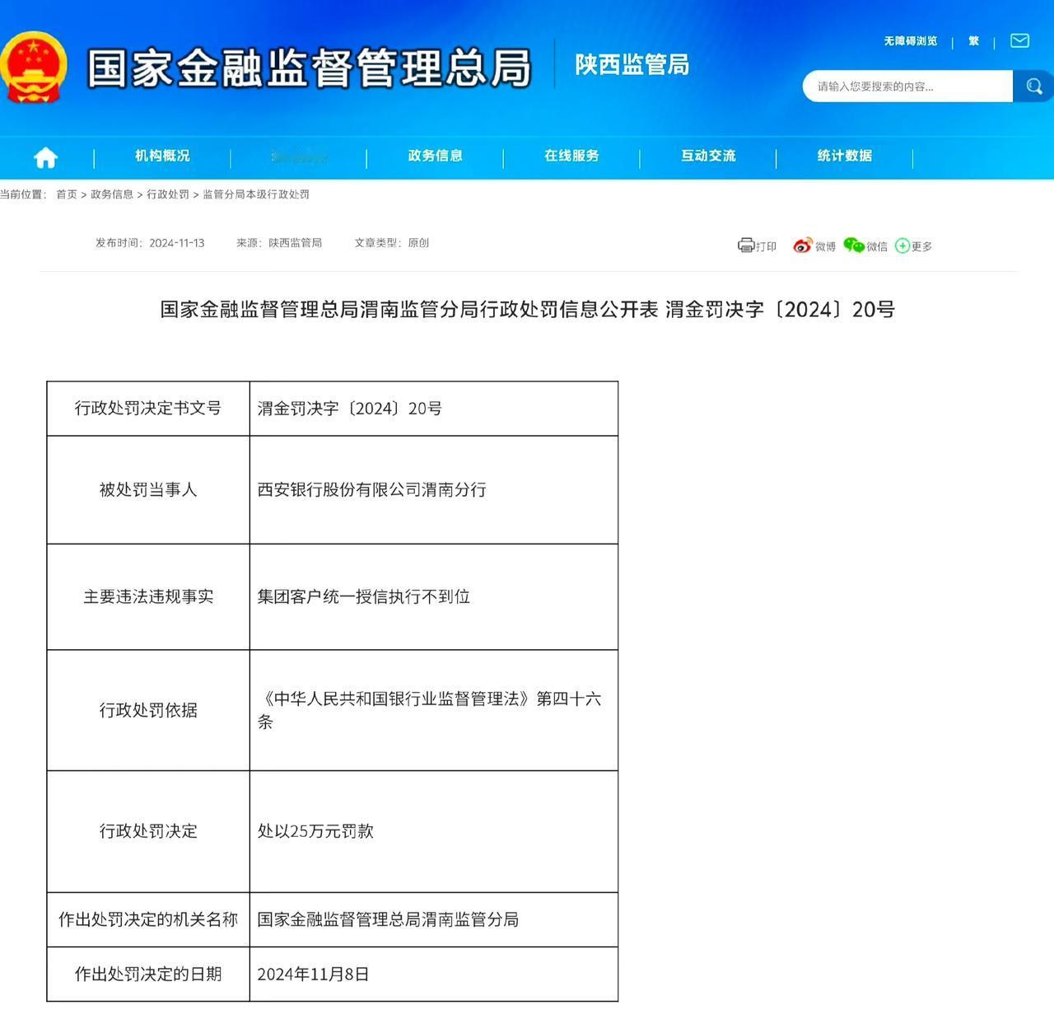
Task: Open the 政务信息 menu
Action: click(435, 156)
